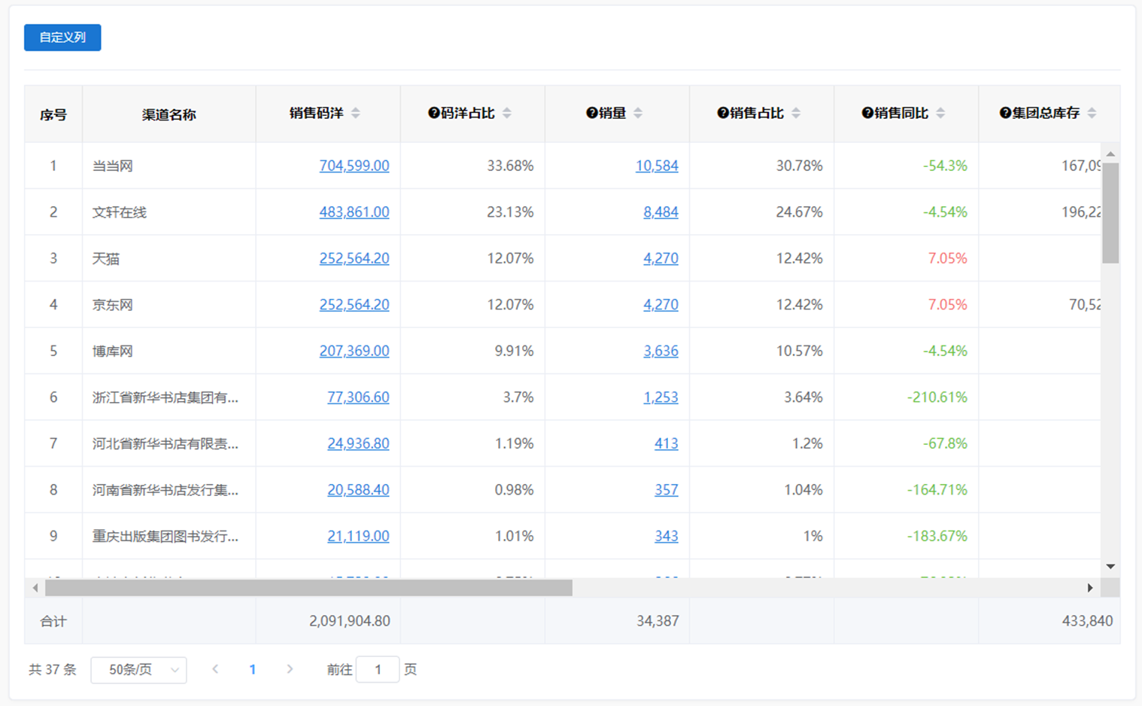The image size is (1142, 706).
Task: Select page number 1 in pagination
Action: (x=253, y=669)
